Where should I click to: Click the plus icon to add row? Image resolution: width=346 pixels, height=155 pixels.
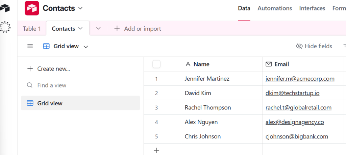click(156, 150)
